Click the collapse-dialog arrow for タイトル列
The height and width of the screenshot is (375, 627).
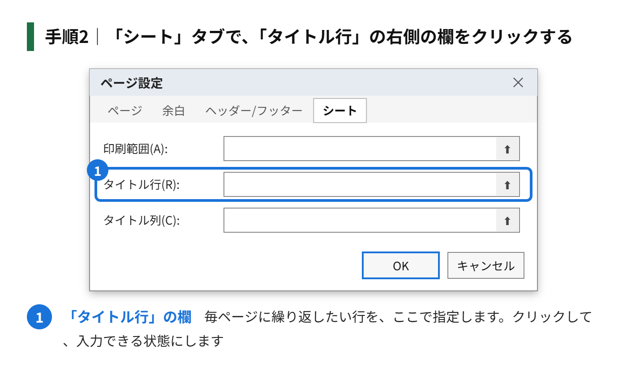click(x=507, y=220)
